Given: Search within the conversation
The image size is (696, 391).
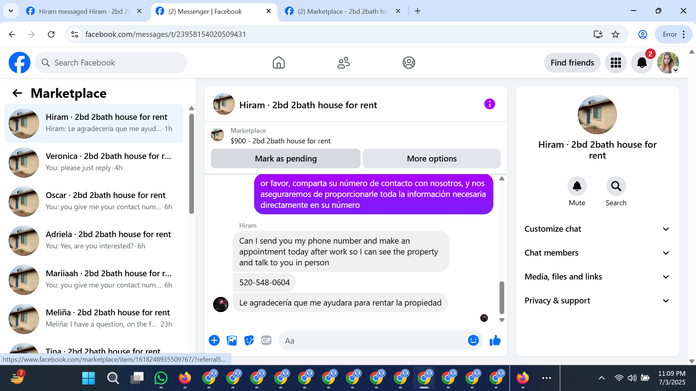Looking at the screenshot, I should point(616,186).
